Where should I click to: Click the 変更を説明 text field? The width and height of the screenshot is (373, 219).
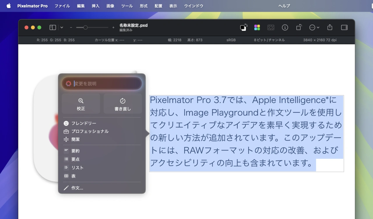pos(105,84)
